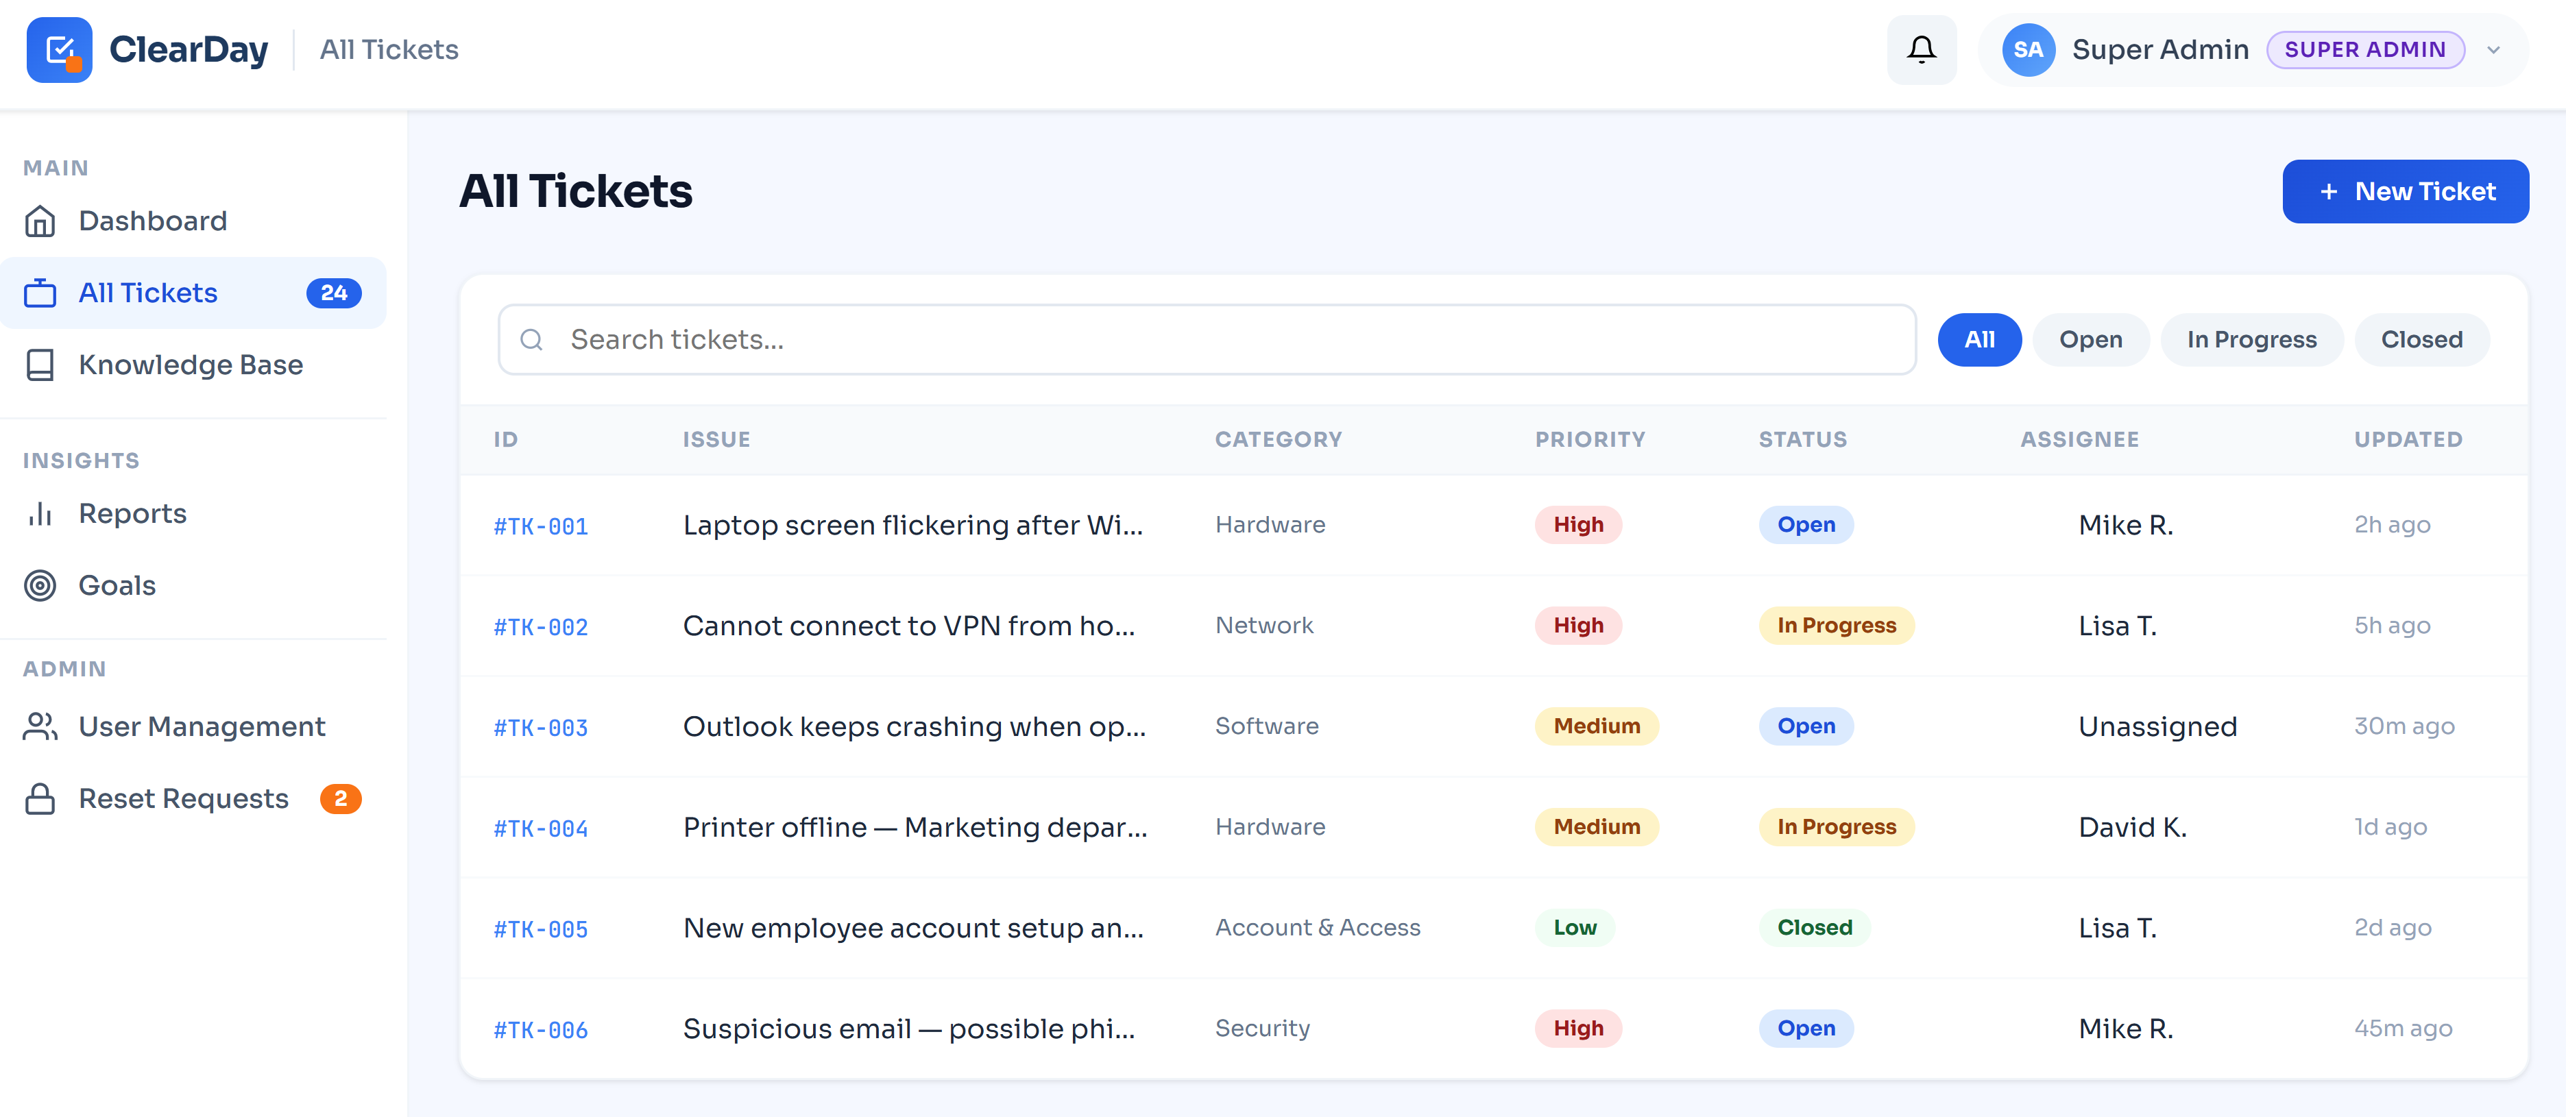Open User Management in the sidebar
Screen dimensions: 2566x1117
(x=193, y=727)
